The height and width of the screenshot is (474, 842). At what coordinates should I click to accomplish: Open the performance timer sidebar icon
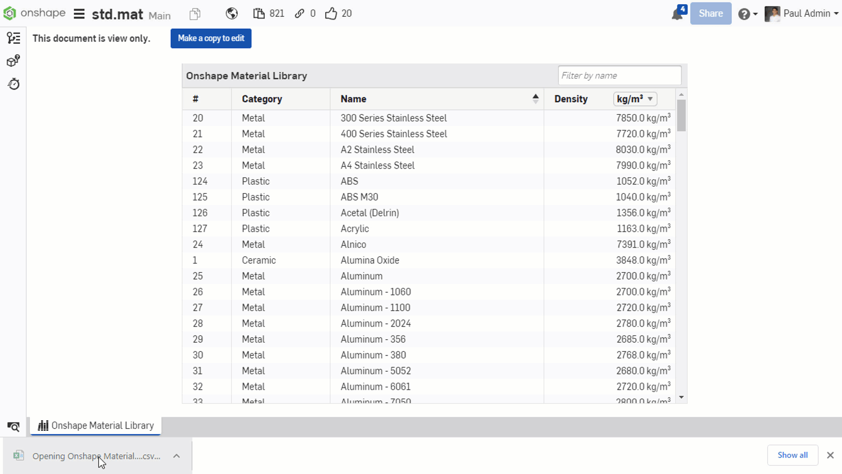(13, 84)
